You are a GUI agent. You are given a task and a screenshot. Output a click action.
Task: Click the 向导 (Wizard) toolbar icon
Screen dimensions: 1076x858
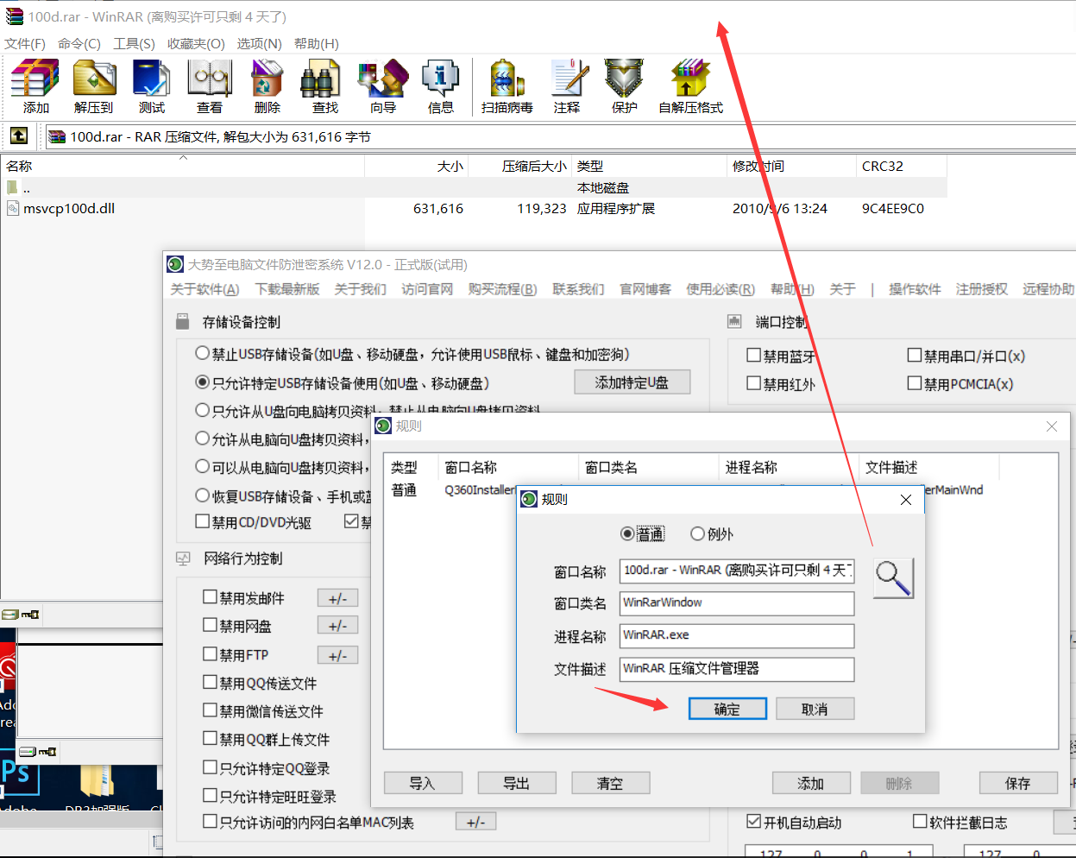[x=382, y=85]
